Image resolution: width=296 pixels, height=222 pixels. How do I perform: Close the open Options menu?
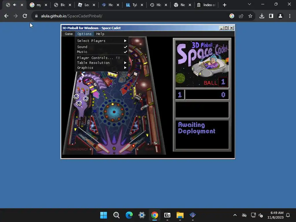click(x=84, y=34)
